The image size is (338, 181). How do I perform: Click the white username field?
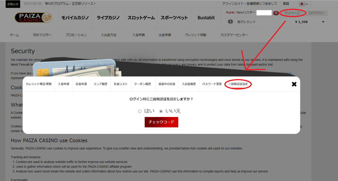point(264,13)
